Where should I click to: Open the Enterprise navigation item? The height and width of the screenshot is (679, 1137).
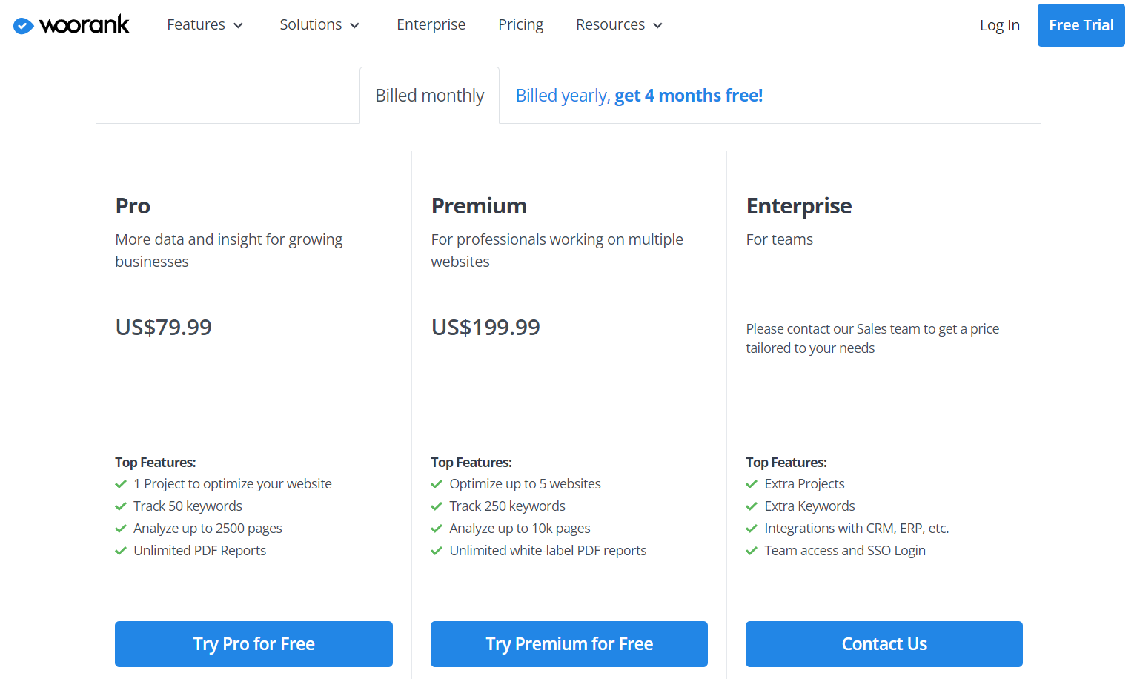click(431, 25)
